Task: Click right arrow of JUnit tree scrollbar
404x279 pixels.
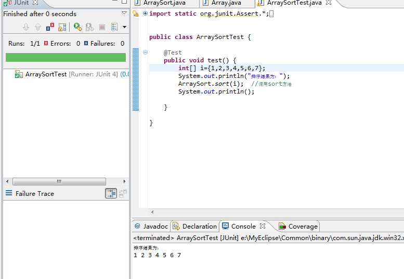Action: click(x=124, y=181)
